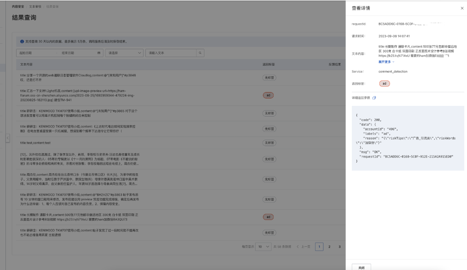Open the 请选择 label dropdown
The width and height of the screenshot is (467, 270).
pyautogui.click(x=124, y=53)
